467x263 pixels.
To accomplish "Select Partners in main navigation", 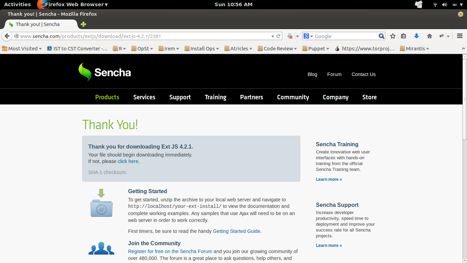I will 252,97.
